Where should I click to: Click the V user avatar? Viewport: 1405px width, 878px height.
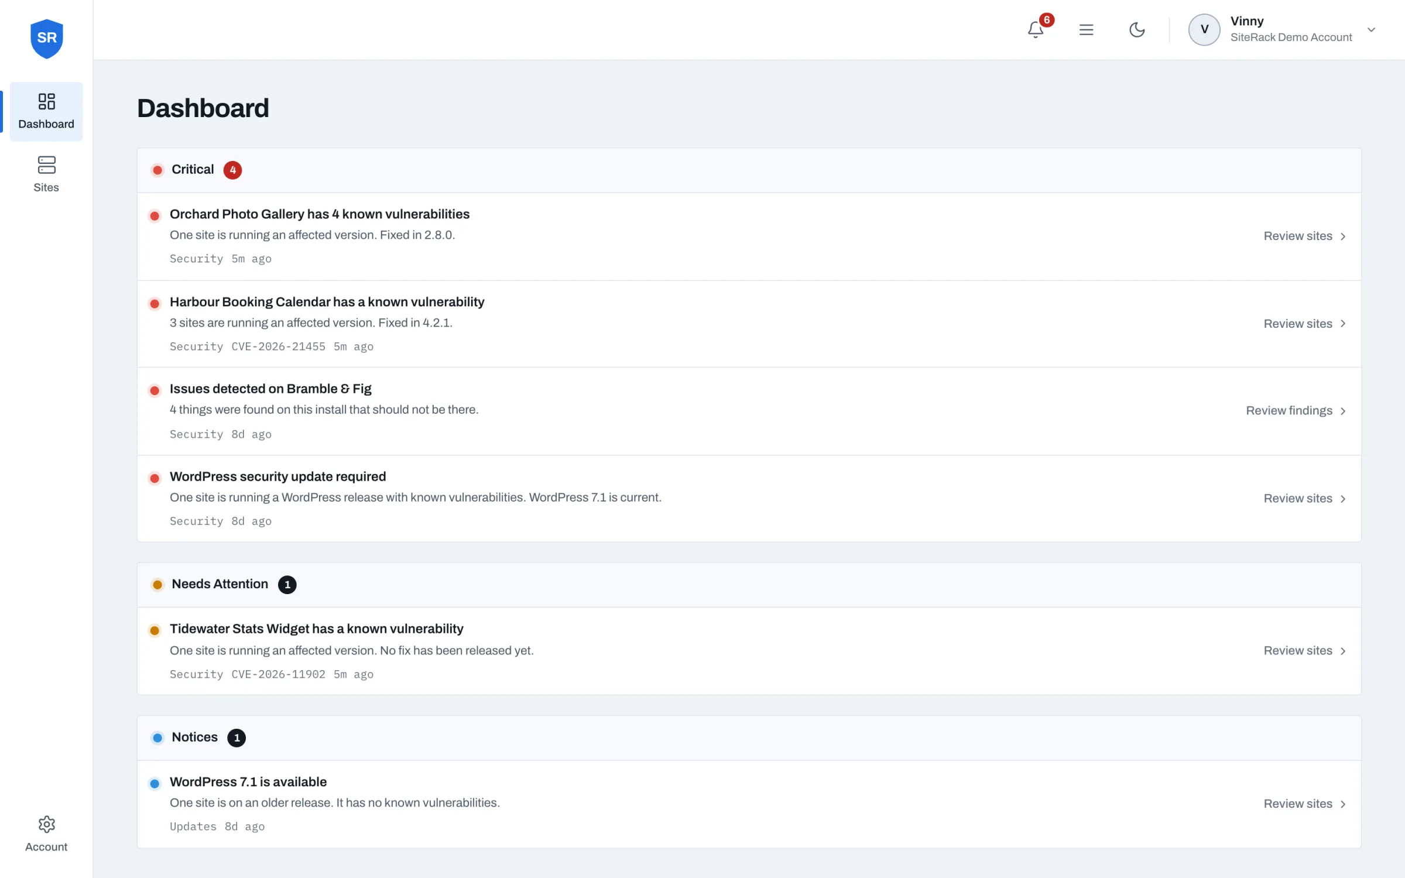coord(1204,29)
